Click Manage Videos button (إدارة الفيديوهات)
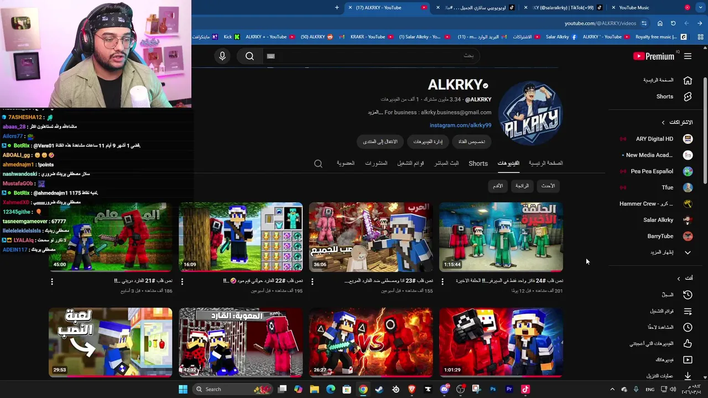The width and height of the screenshot is (708, 398). pos(428,142)
